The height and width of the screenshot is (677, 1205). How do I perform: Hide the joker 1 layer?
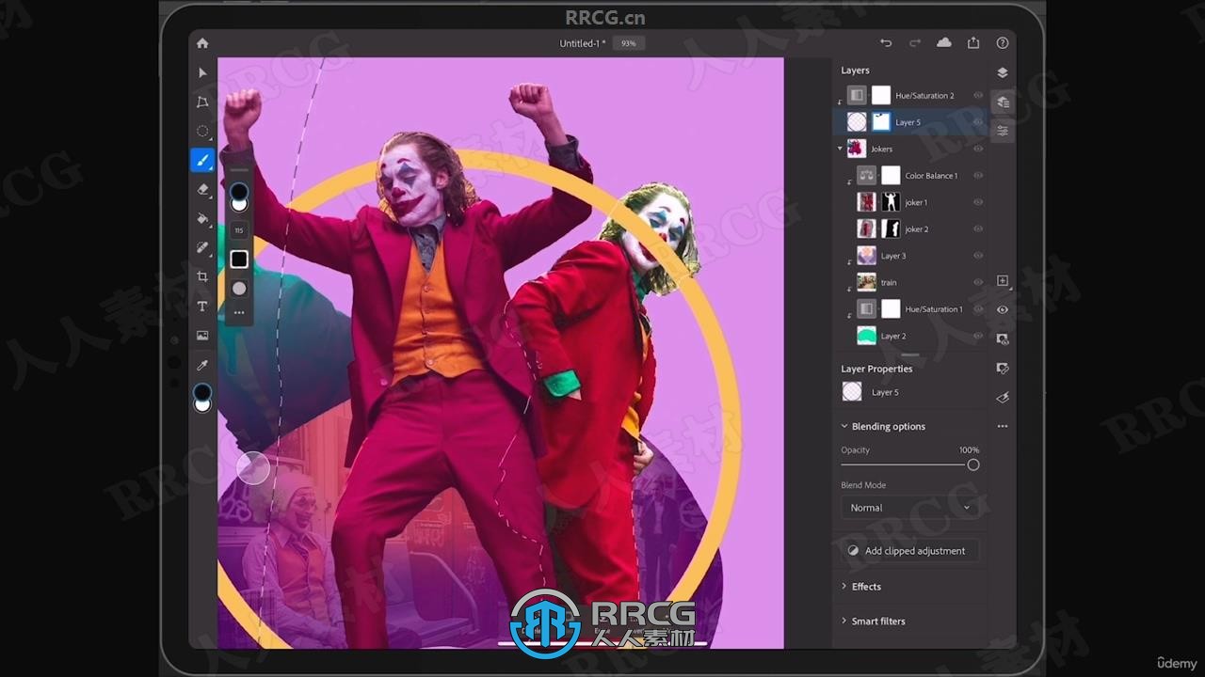point(978,202)
